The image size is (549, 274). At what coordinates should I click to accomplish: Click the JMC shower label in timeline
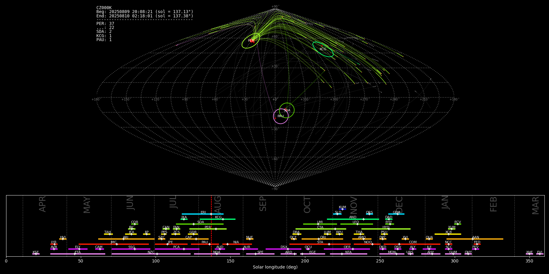point(114,242)
